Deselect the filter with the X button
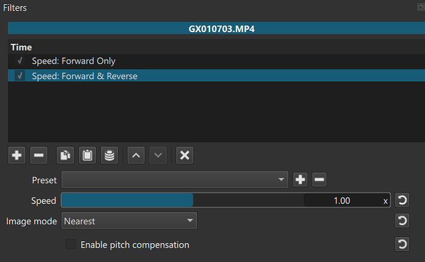This screenshot has width=425, height=262. click(x=184, y=155)
